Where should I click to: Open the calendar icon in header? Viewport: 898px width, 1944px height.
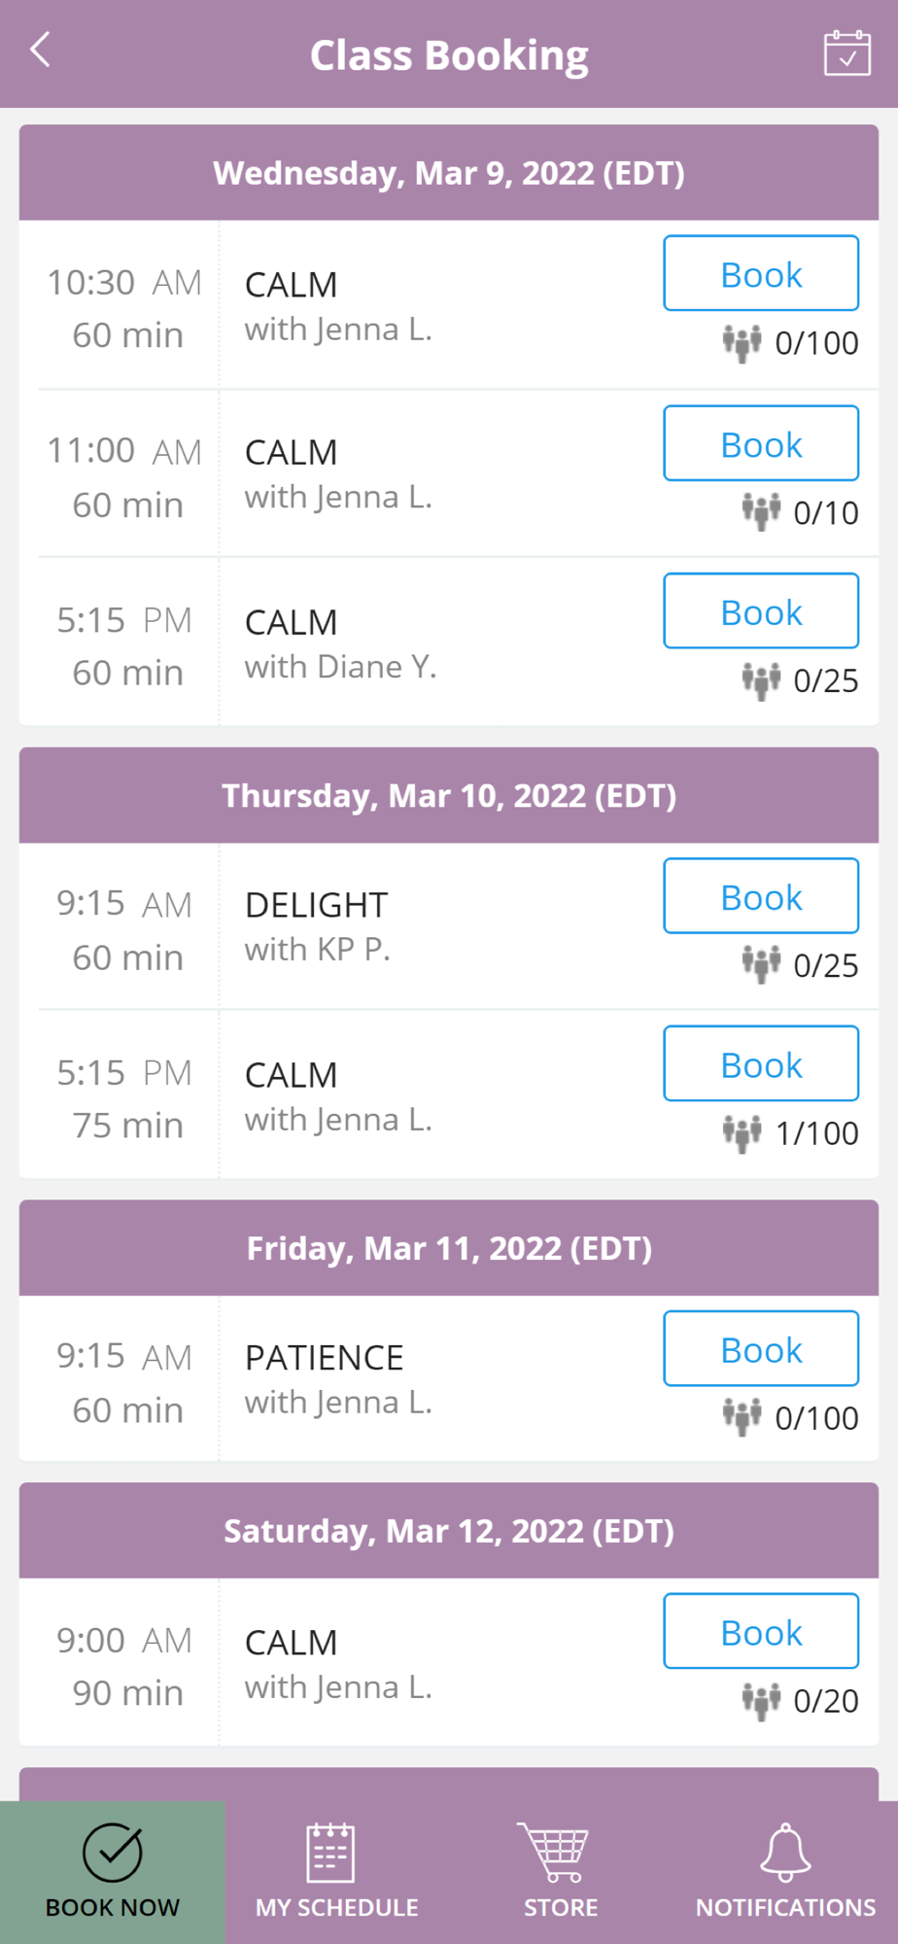(x=846, y=53)
